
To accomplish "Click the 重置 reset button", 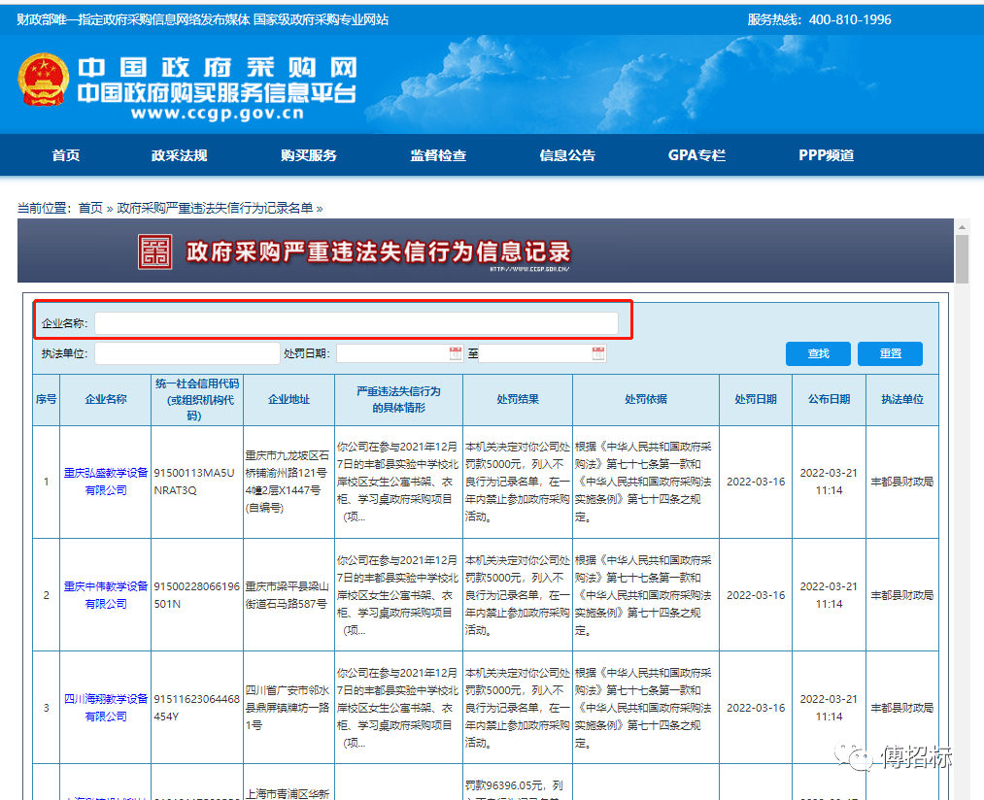I will pyautogui.click(x=890, y=353).
